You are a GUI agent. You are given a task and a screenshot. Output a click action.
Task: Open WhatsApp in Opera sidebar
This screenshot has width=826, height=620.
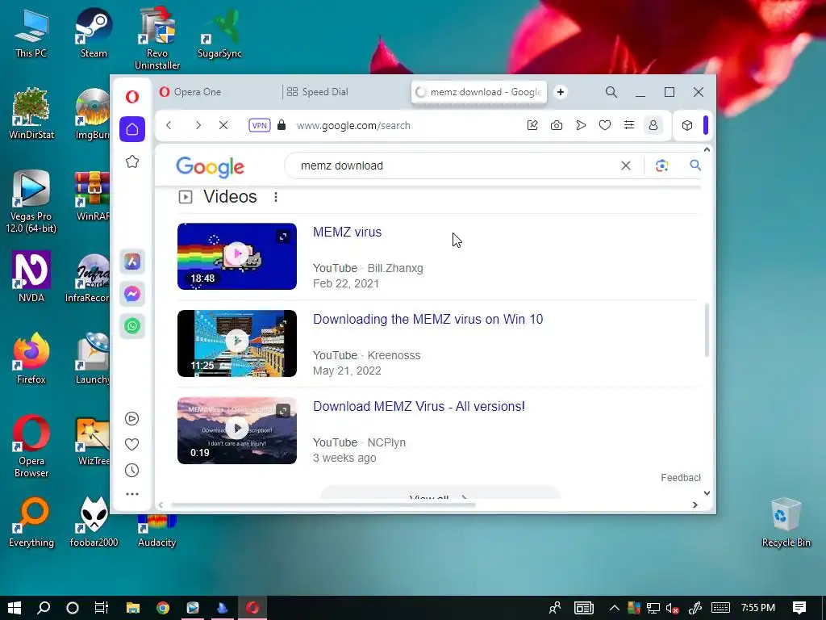click(x=132, y=326)
